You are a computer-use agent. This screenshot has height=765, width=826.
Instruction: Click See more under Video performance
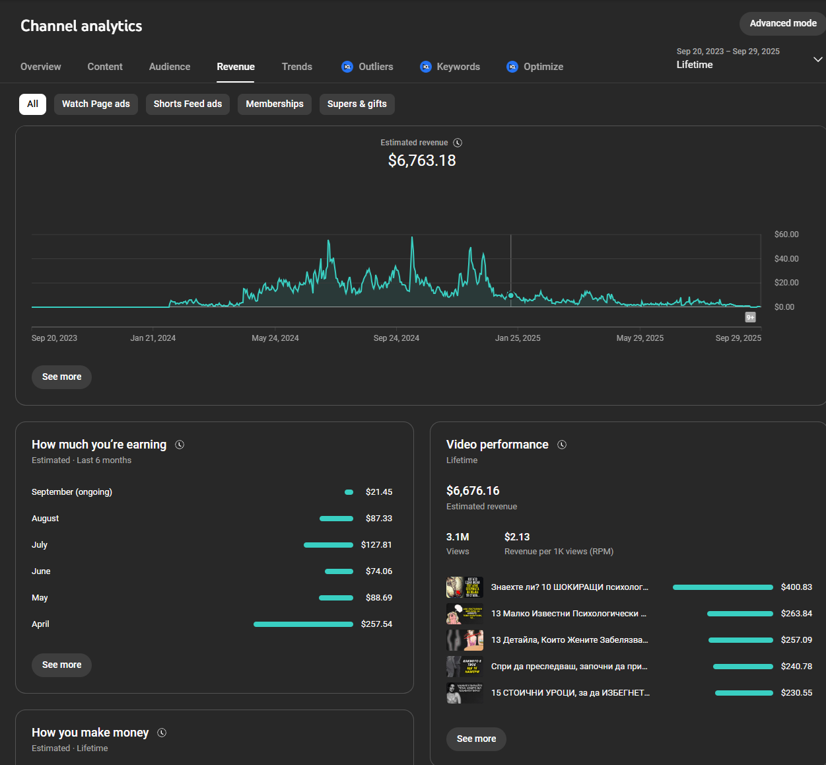click(476, 739)
